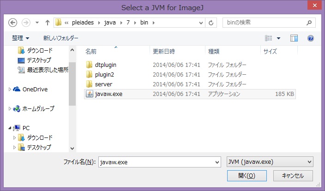Create a folder with 新しいフォルダー
This screenshot has height=191, width=325.
[x=61, y=38]
